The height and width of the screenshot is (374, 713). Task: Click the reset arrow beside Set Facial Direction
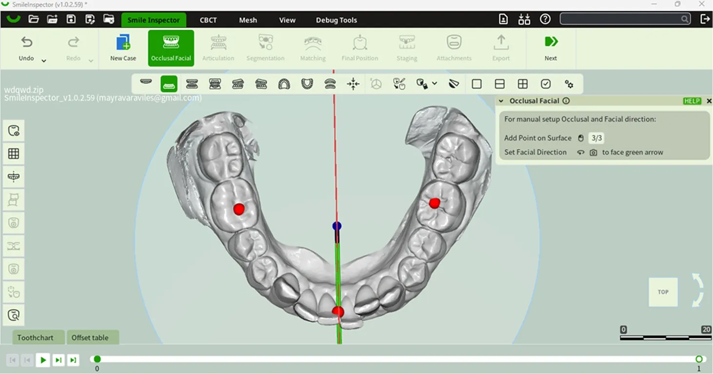coord(580,153)
